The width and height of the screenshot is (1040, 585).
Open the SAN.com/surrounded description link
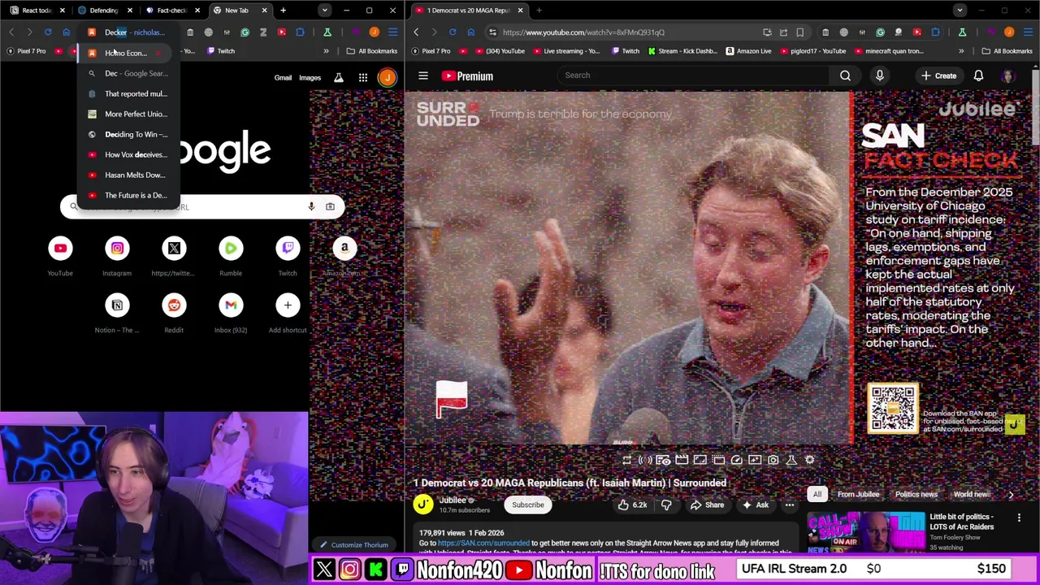(x=483, y=543)
